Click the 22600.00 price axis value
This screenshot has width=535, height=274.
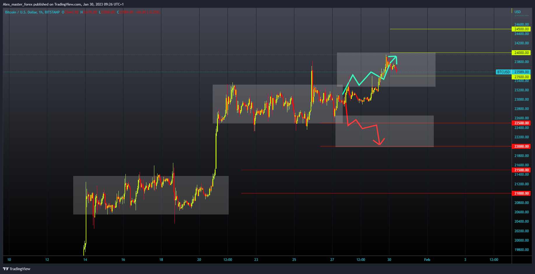[x=522, y=118]
